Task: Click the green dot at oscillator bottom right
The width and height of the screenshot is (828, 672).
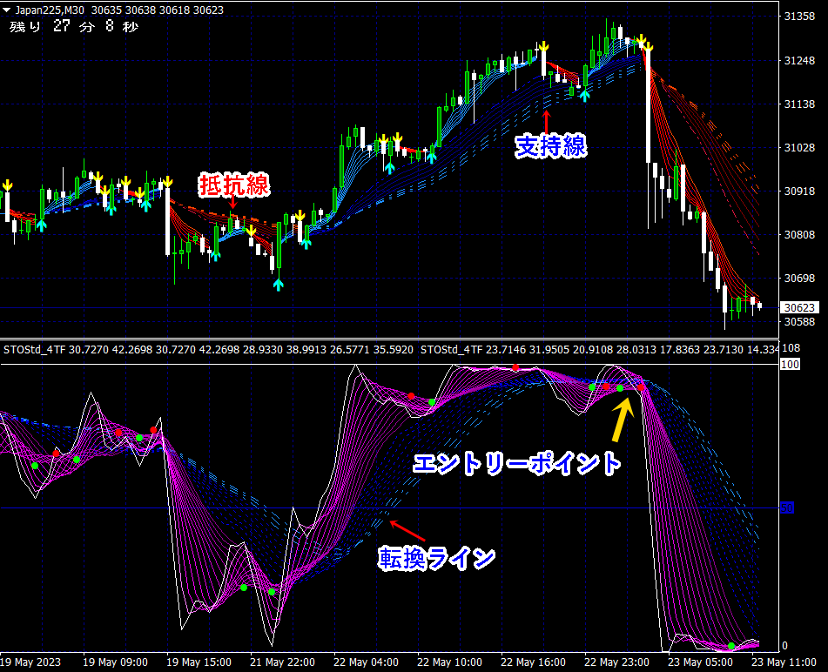Action: [x=731, y=646]
